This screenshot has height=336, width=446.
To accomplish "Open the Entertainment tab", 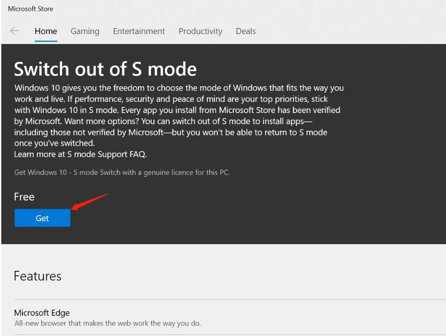I will 139,31.
